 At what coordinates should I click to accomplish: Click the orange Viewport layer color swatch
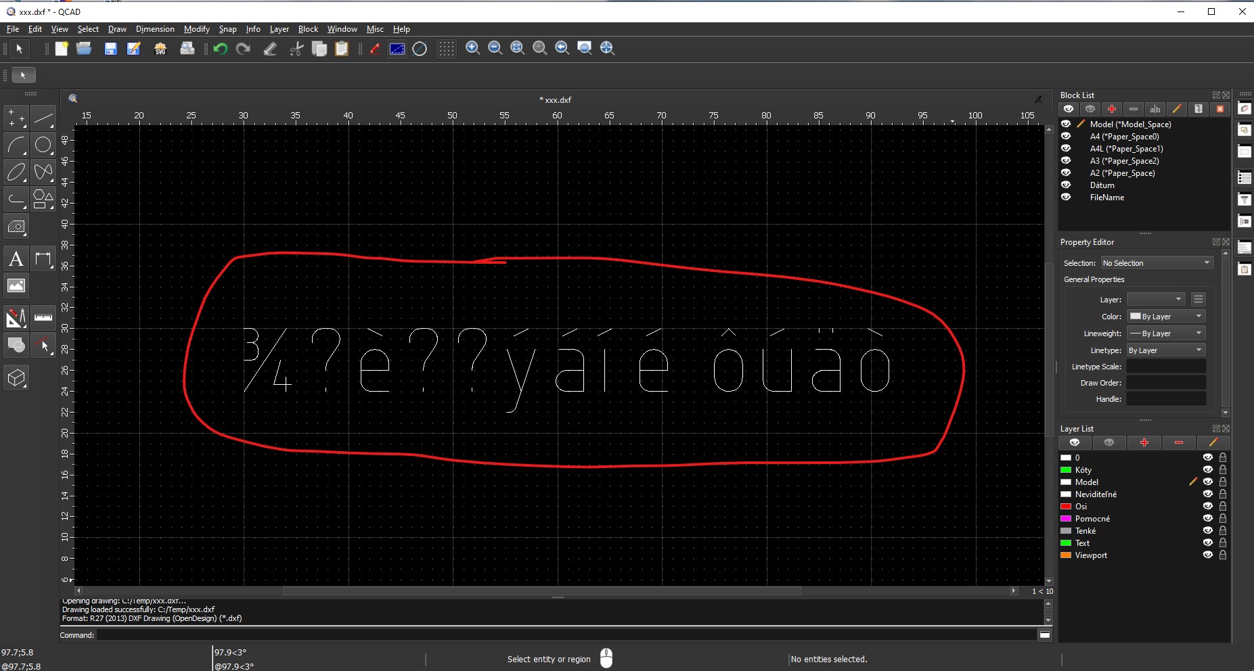click(1066, 555)
